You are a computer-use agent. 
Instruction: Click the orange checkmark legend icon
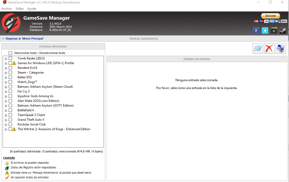click(7, 177)
